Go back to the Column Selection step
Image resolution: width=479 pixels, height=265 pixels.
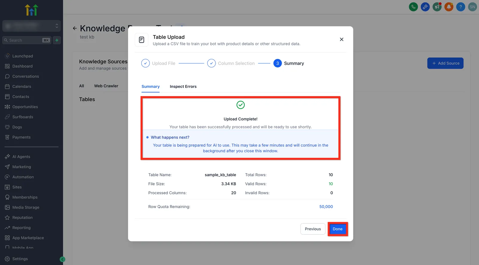[x=231, y=63]
